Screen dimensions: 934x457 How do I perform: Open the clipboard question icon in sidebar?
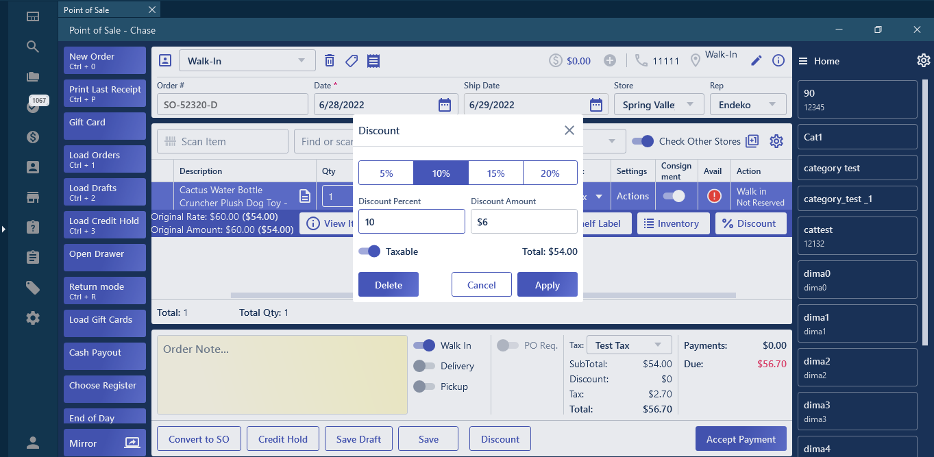click(x=33, y=227)
